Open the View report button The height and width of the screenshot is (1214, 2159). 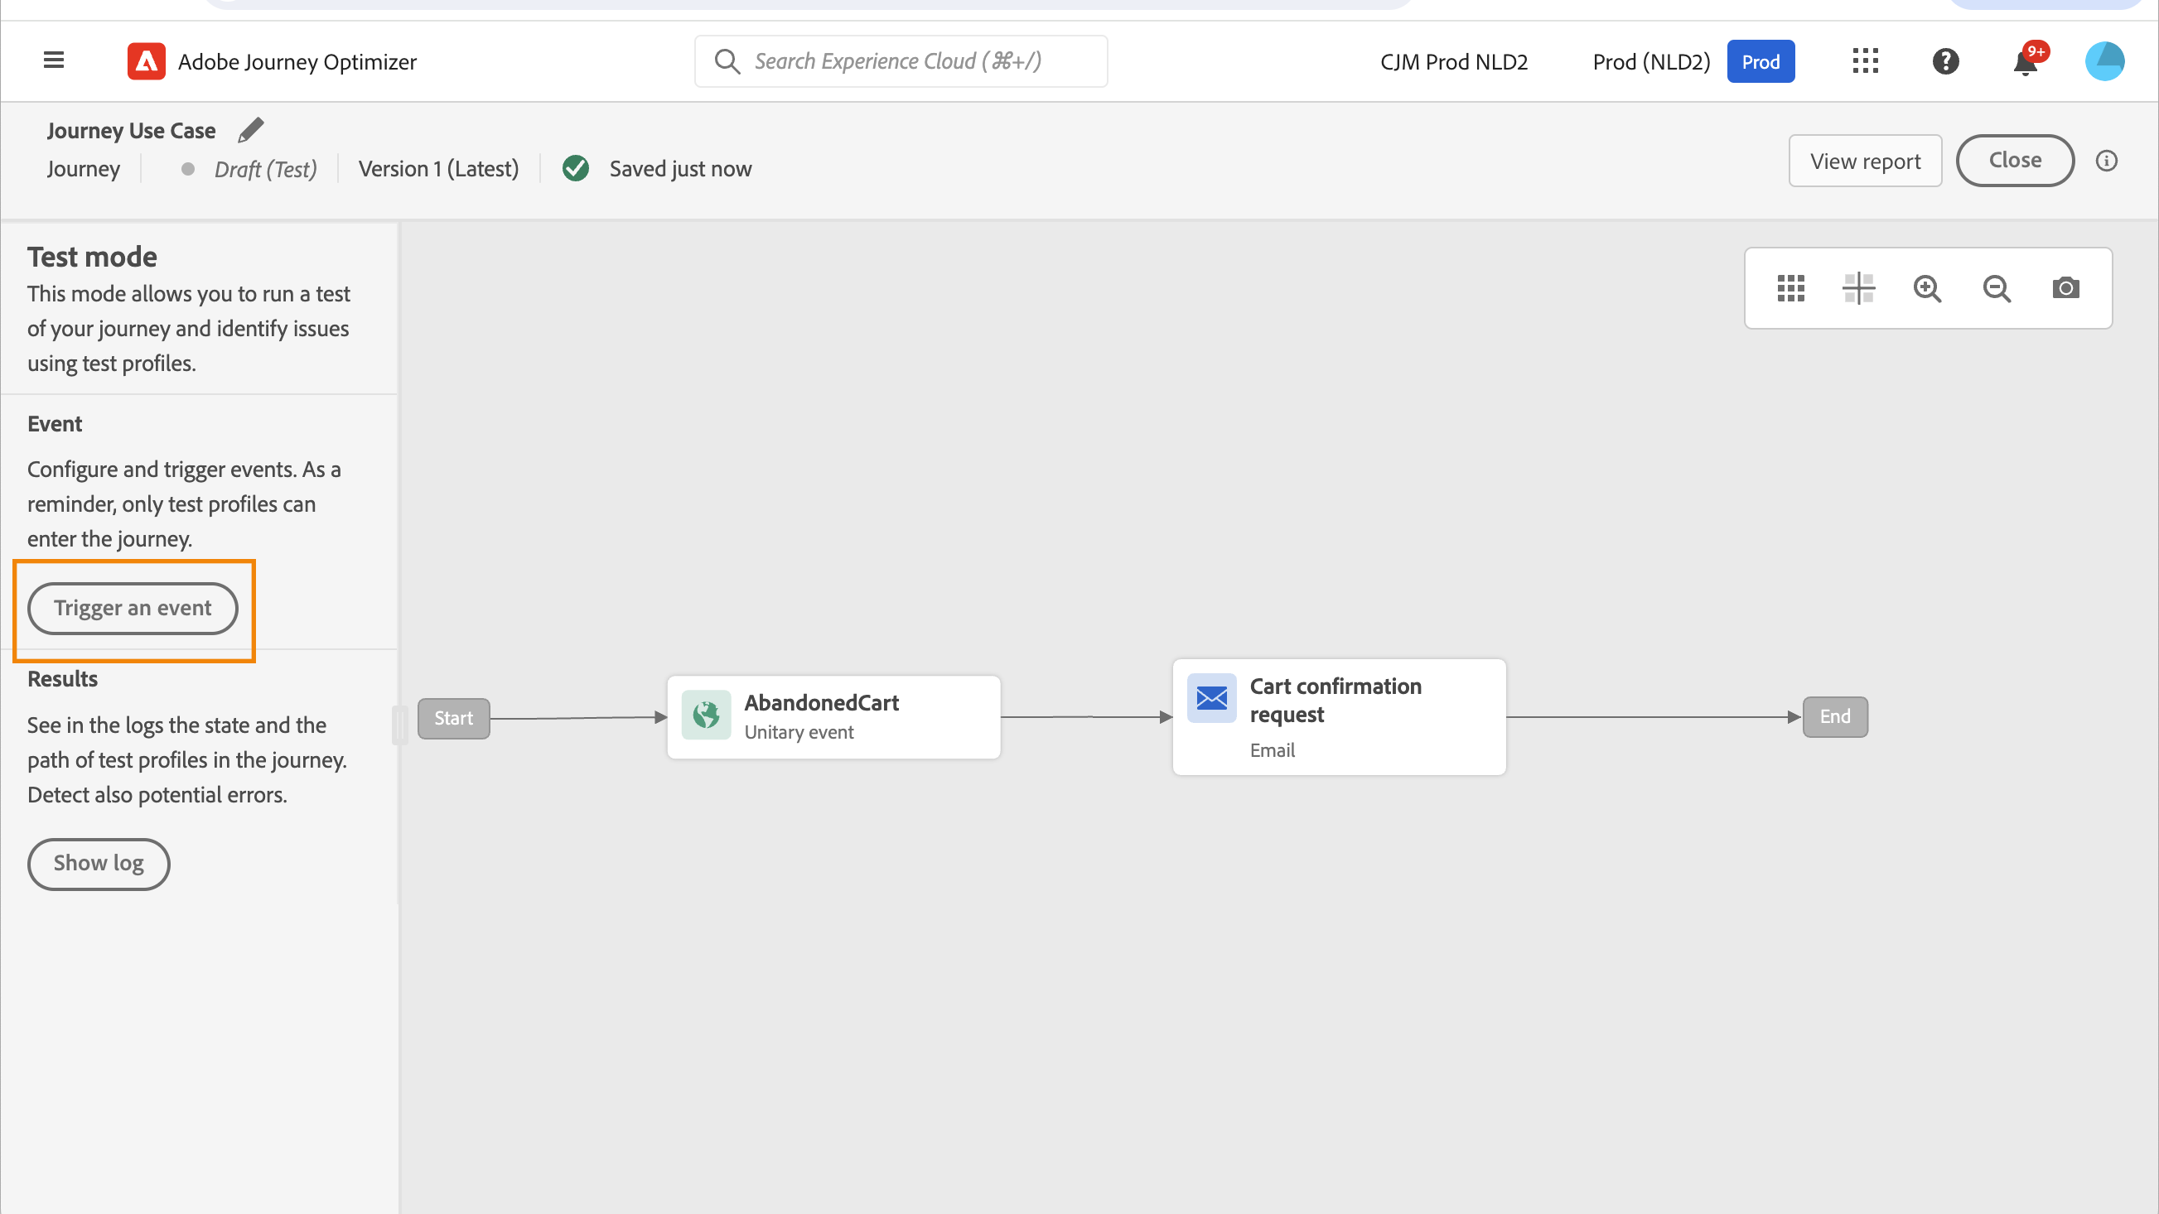click(x=1865, y=161)
